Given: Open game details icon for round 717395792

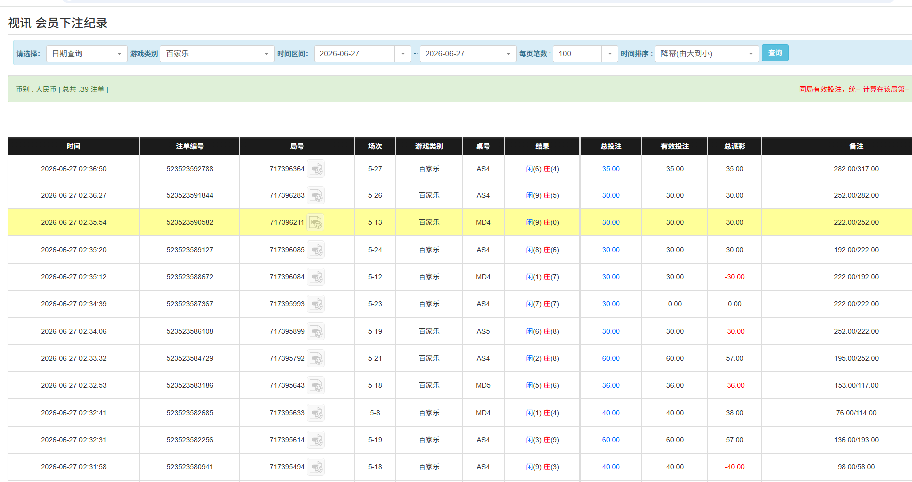Looking at the screenshot, I should (316, 359).
